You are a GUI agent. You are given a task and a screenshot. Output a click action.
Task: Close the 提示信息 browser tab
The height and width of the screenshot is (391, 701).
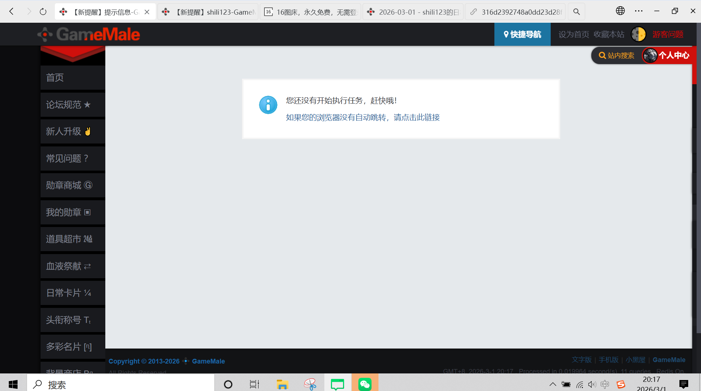pos(147,12)
